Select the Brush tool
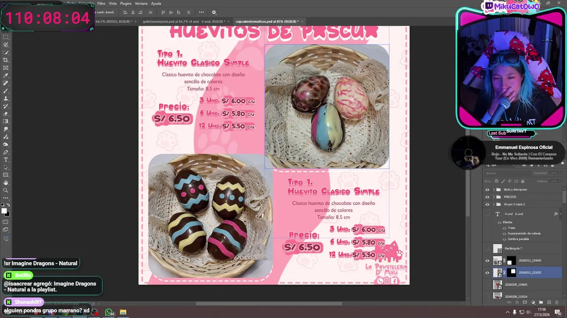Viewport: 567px width, 318px height. (6, 91)
